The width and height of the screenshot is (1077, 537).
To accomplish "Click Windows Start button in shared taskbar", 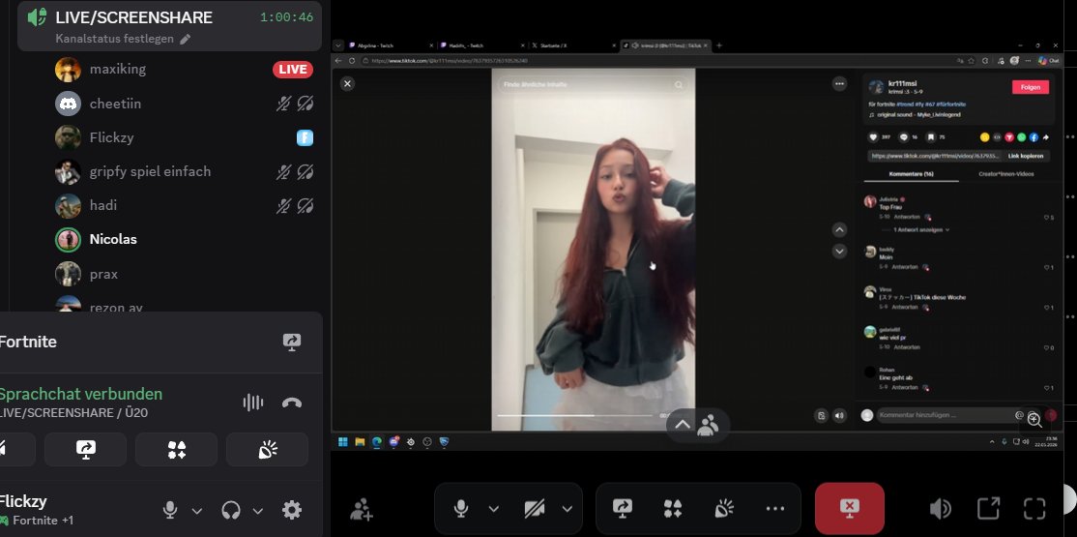I will (x=343, y=442).
